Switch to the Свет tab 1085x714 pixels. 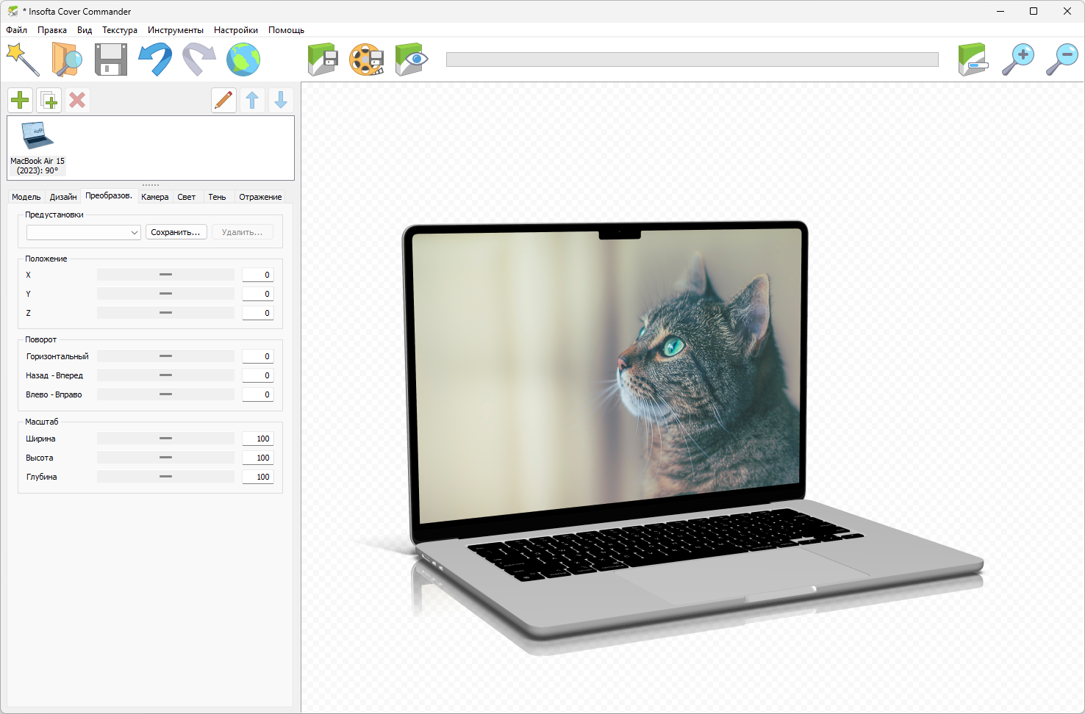click(x=187, y=197)
